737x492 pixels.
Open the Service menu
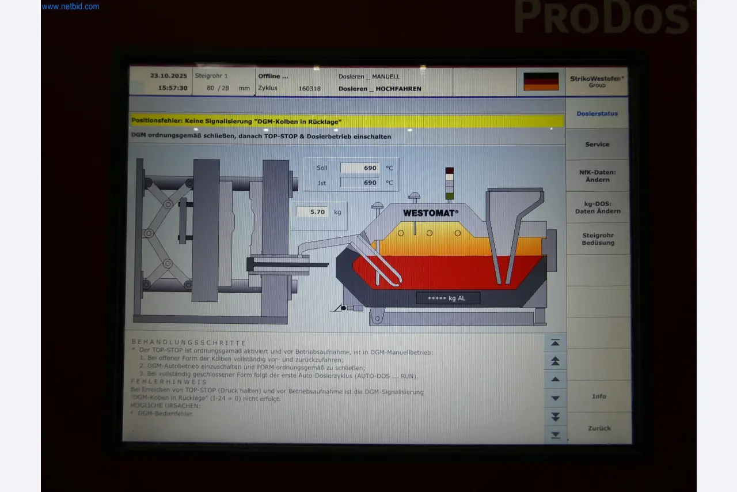(x=597, y=145)
